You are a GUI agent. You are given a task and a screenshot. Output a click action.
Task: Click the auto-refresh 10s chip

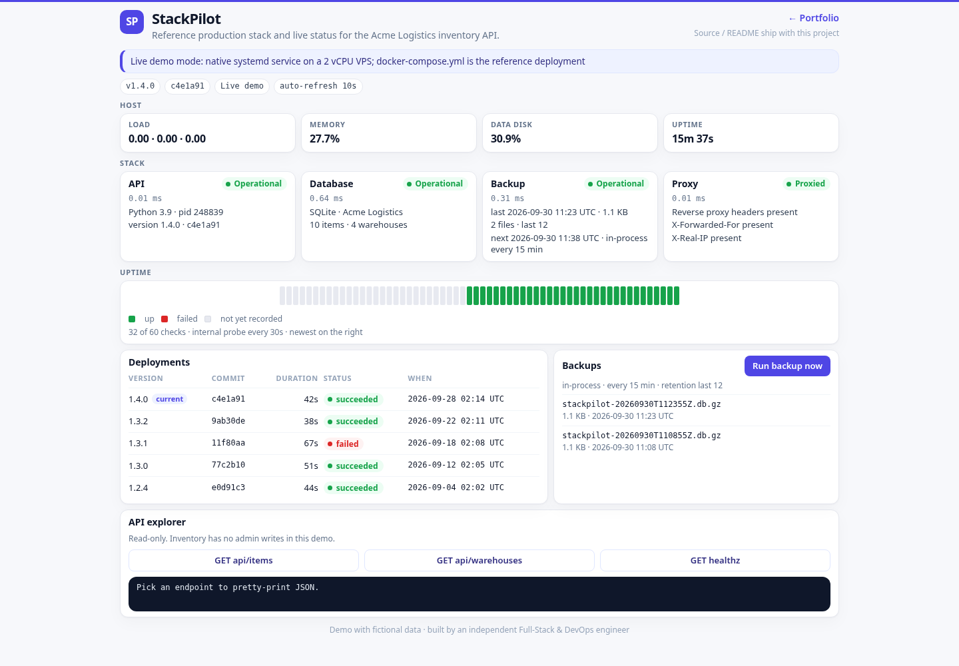pos(318,87)
